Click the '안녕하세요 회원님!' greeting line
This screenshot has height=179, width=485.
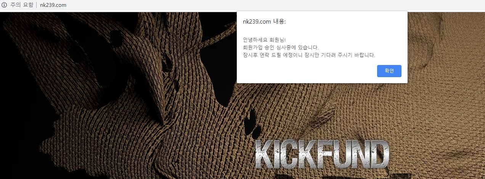pos(264,40)
